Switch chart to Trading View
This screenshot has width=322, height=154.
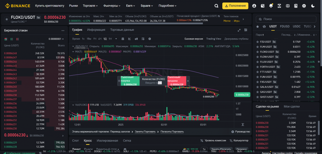[x=214, y=39]
